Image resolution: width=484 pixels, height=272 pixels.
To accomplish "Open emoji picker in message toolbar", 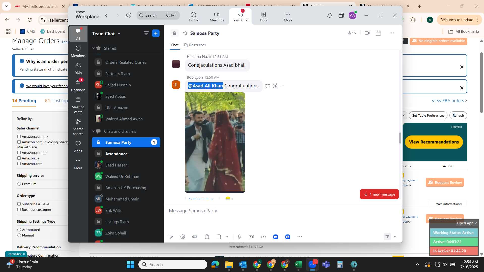I will [x=183, y=237].
